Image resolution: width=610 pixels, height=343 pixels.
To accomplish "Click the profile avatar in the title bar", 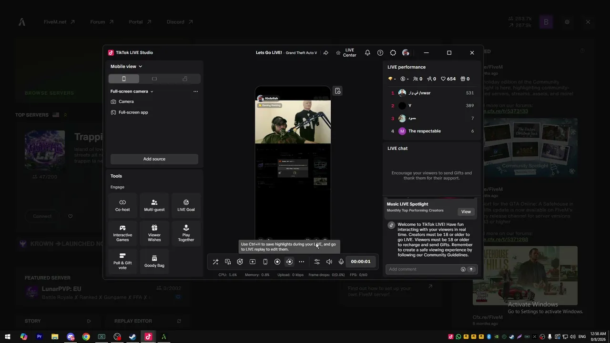I will (x=406, y=53).
